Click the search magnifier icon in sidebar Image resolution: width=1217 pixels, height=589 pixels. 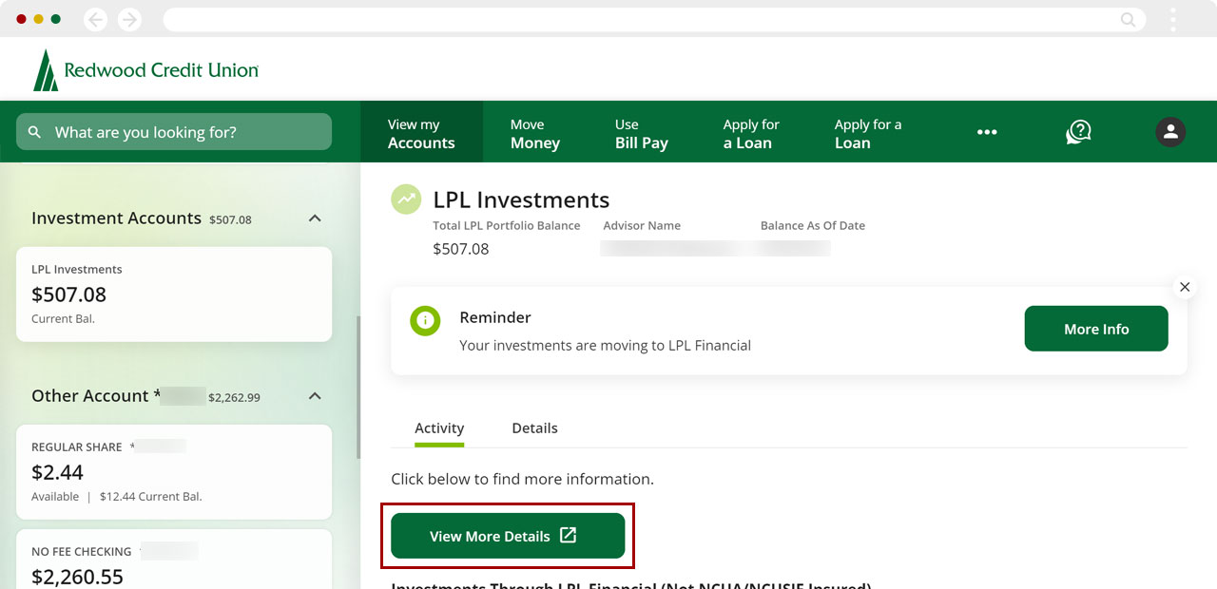[x=35, y=132]
